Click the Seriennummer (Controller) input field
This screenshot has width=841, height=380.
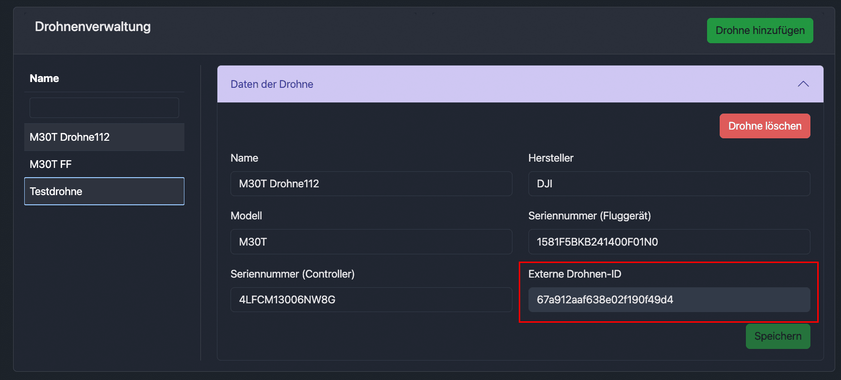(371, 300)
